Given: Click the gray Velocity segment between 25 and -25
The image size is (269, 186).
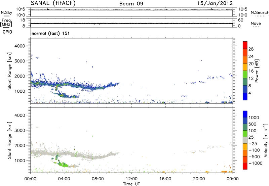Looking at the screenshot, I should click(x=245, y=140).
